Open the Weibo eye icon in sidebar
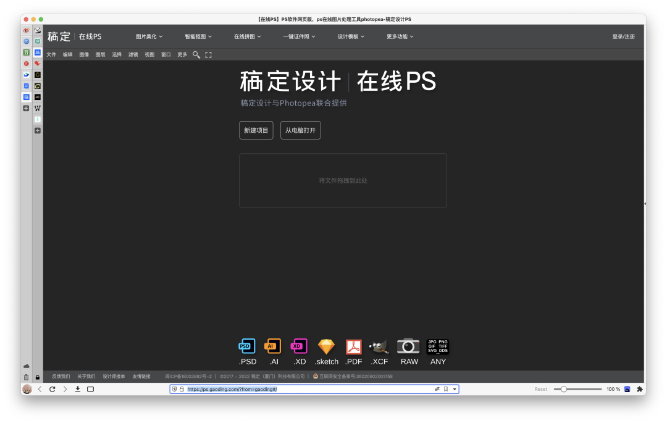 pos(27,31)
